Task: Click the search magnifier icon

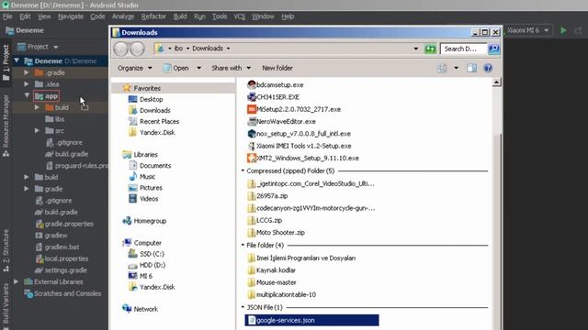Action: tap(494, 49)
